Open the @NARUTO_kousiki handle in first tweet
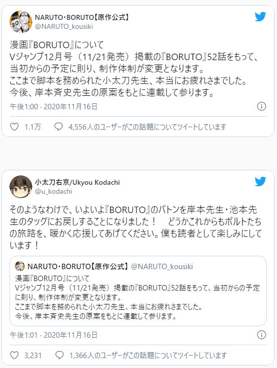 [64, 26]
